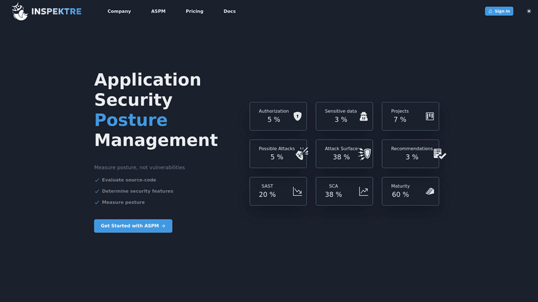Image resolution: width=538 pixels, height=302 pixels.
Task: Click the Recommendations checklist icon
Action: click(439, 154)
